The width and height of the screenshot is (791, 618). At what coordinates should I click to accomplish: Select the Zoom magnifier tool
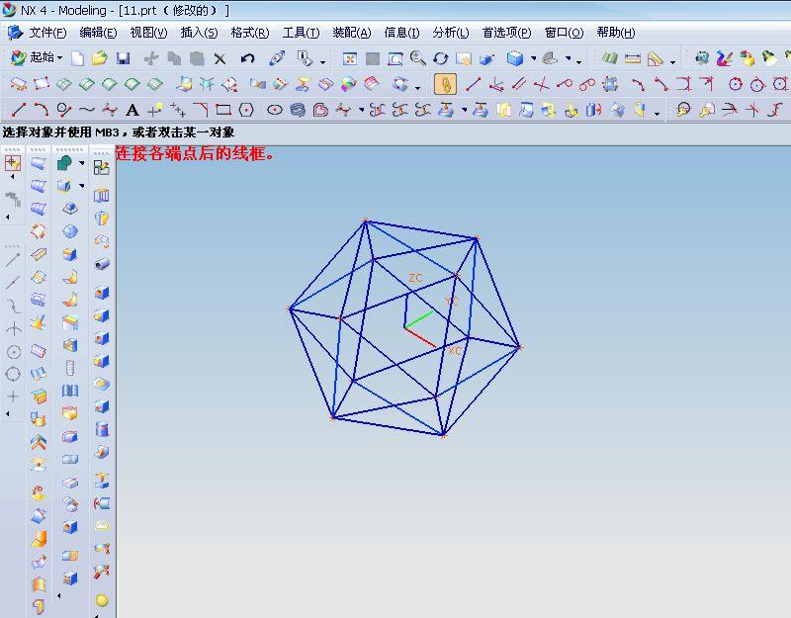point(417,58)
